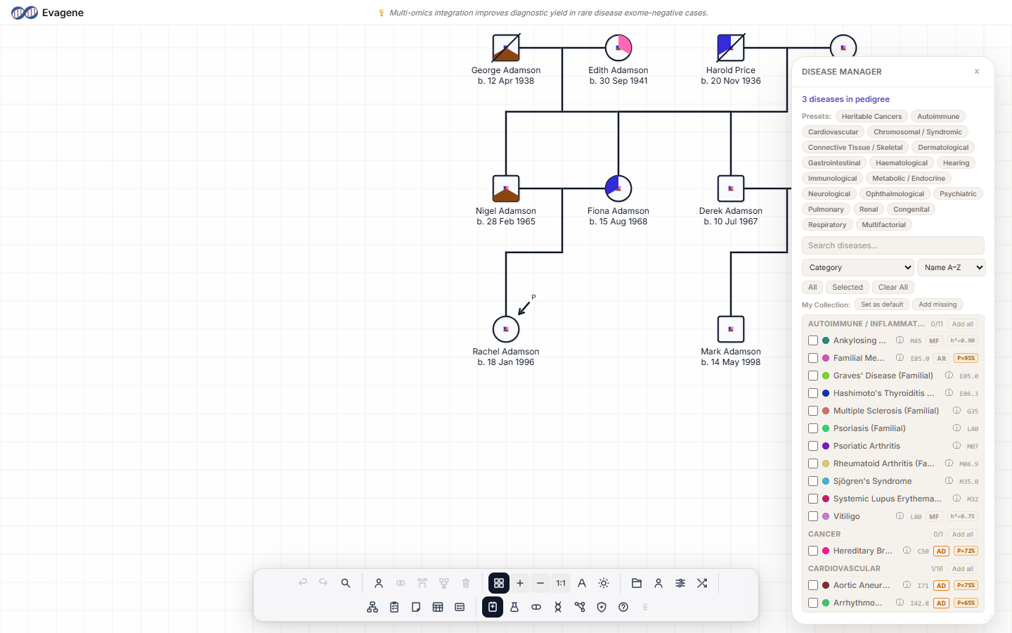Click the shuffle crossed-arrows icon
The width and height of the screenshot is (1012, 633).
click(x=702, y=583)
